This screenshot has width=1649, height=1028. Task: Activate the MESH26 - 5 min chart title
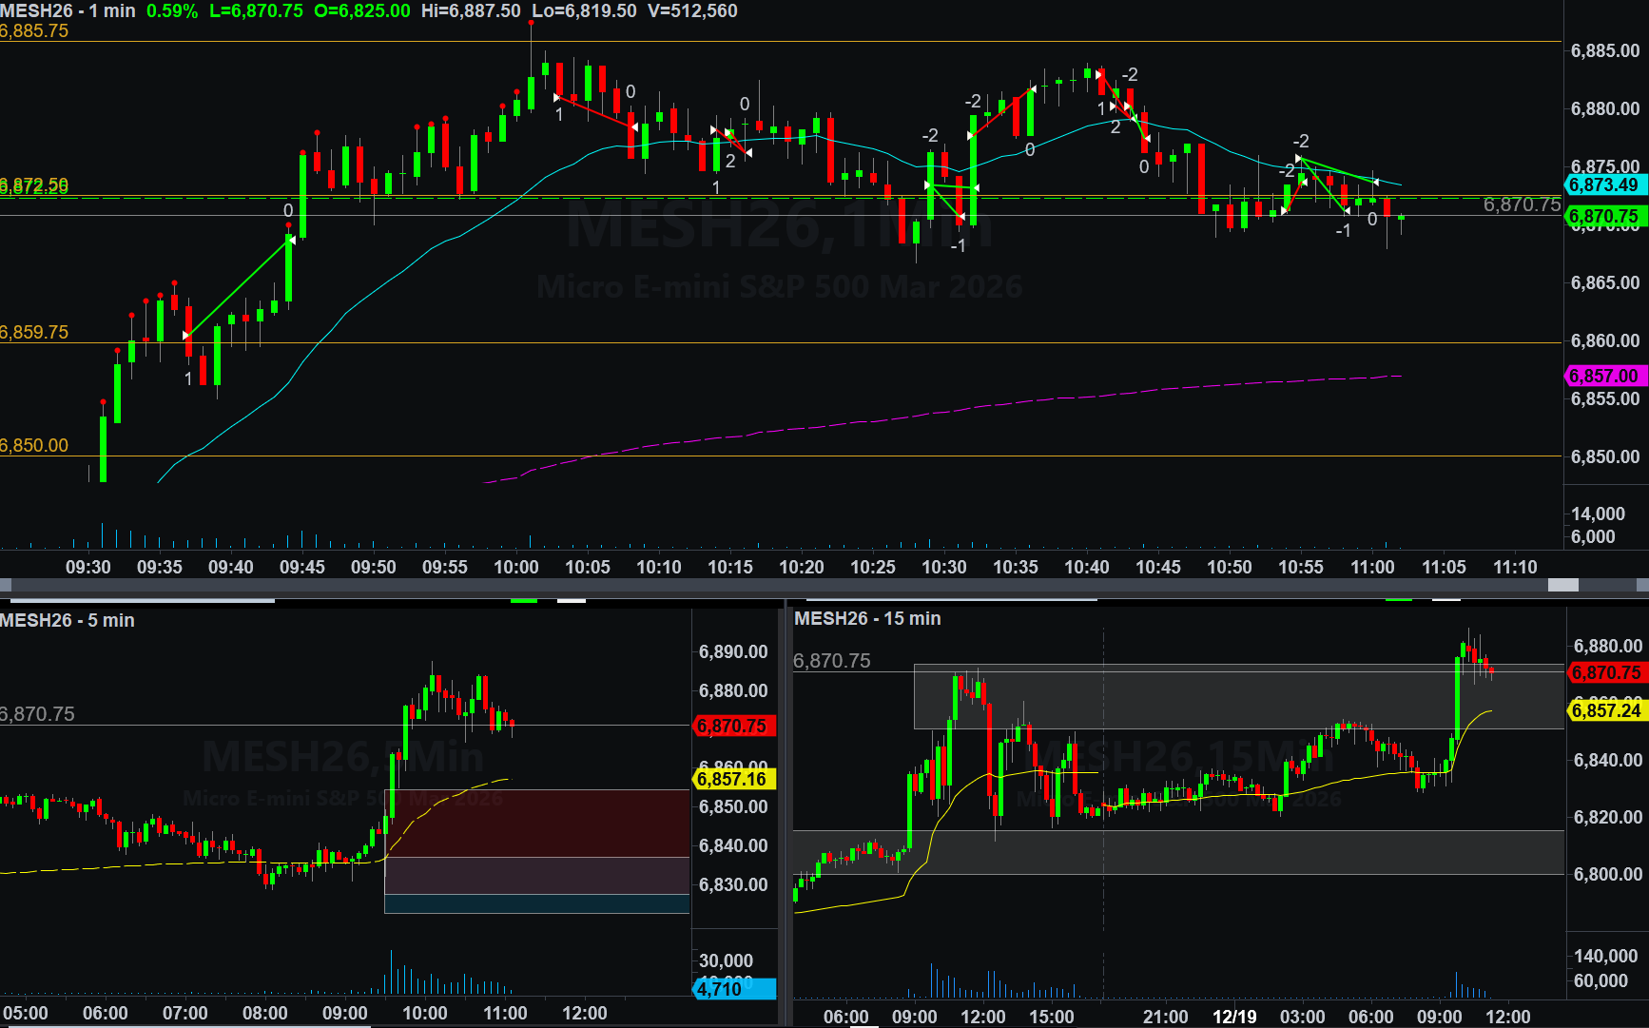coord(68,621)
